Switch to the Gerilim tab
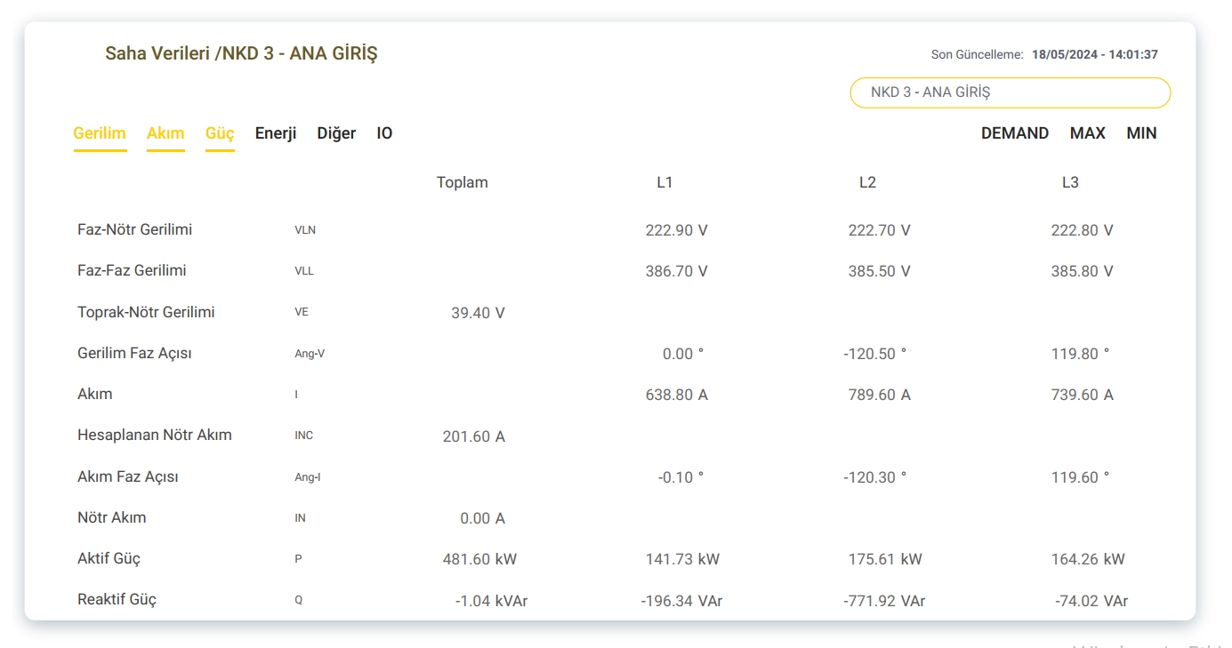 click(100, 133)
